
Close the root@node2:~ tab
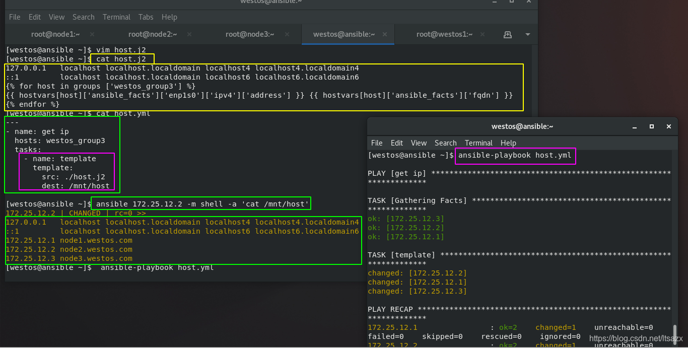click(x=189, y=34)
